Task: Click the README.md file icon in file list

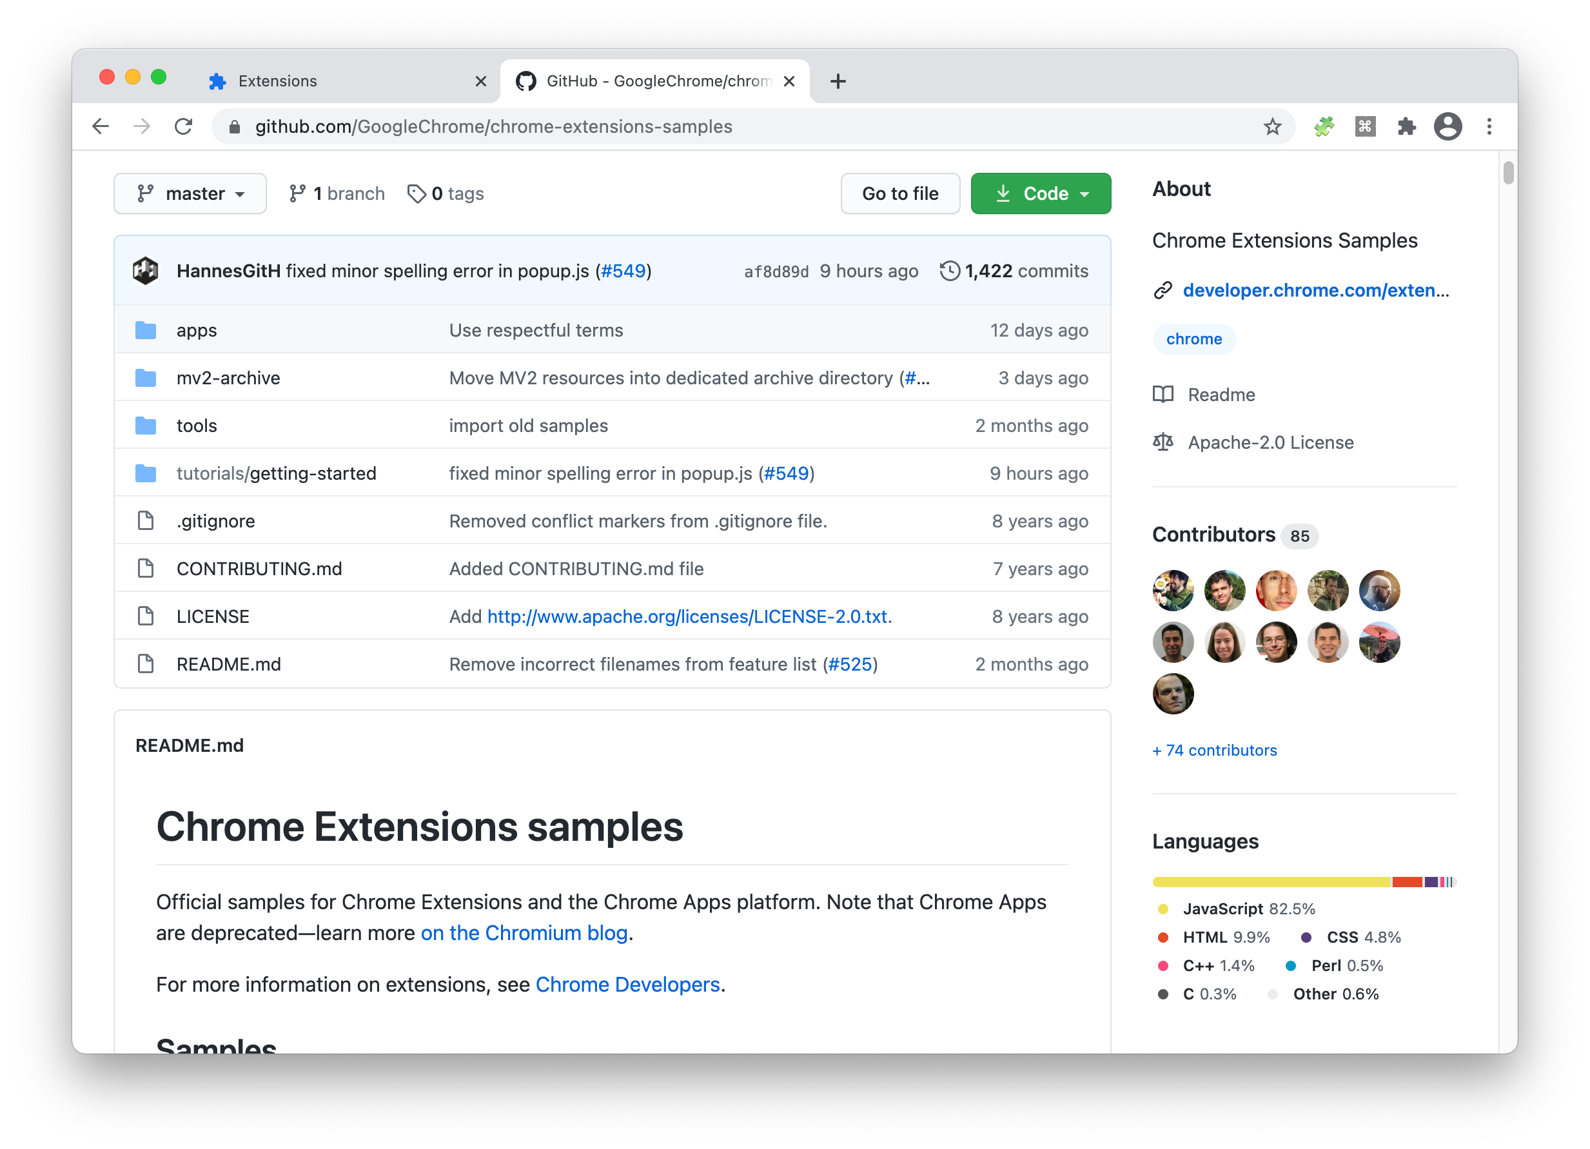Action: pyautogui.click(x=146, y=664)
